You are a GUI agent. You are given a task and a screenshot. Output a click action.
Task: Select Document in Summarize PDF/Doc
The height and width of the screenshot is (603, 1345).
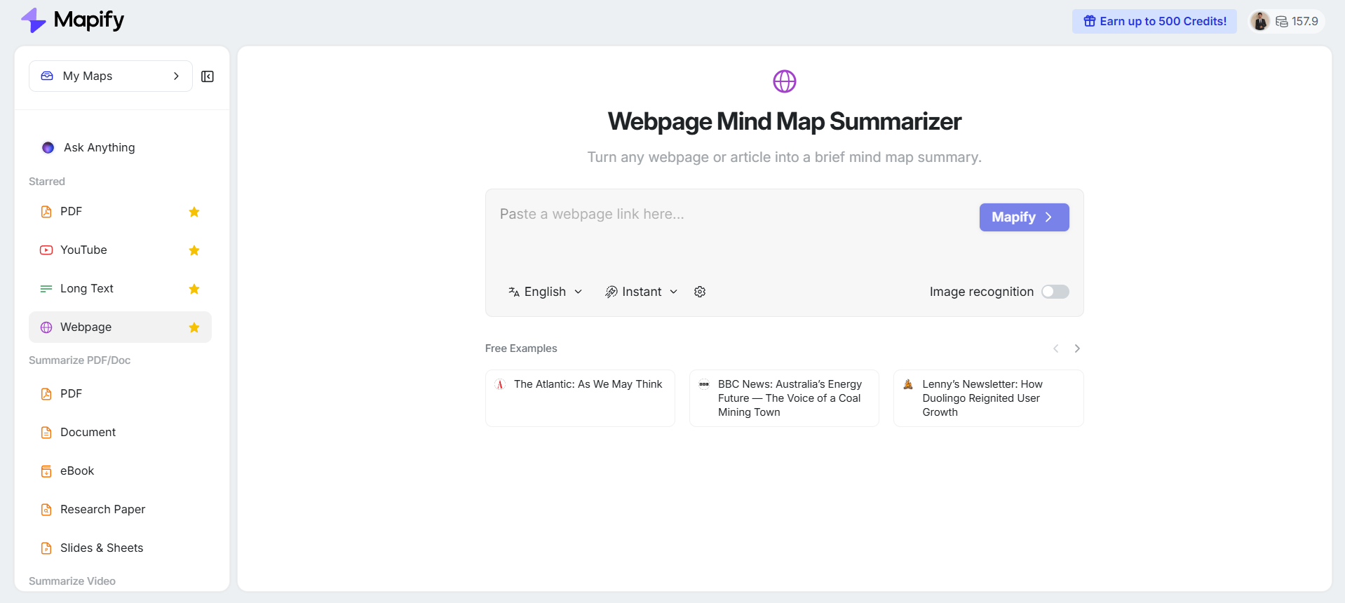120,433
